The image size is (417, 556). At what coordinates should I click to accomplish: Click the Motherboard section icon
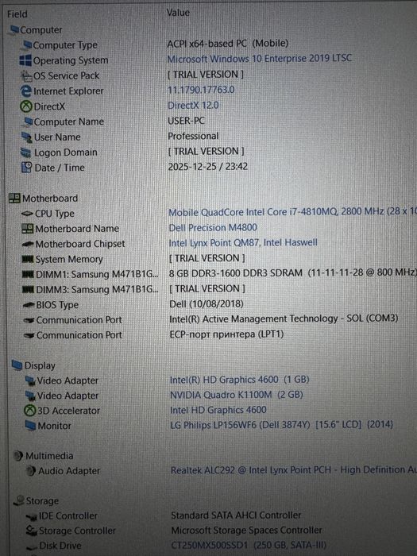click(x=14, y=199)
